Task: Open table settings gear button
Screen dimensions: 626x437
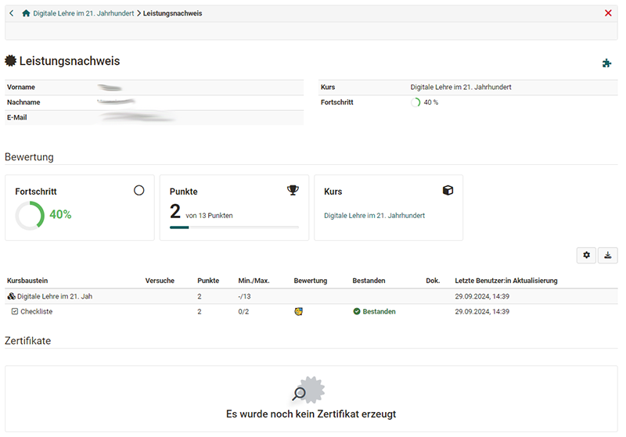Action: point(585,255)
